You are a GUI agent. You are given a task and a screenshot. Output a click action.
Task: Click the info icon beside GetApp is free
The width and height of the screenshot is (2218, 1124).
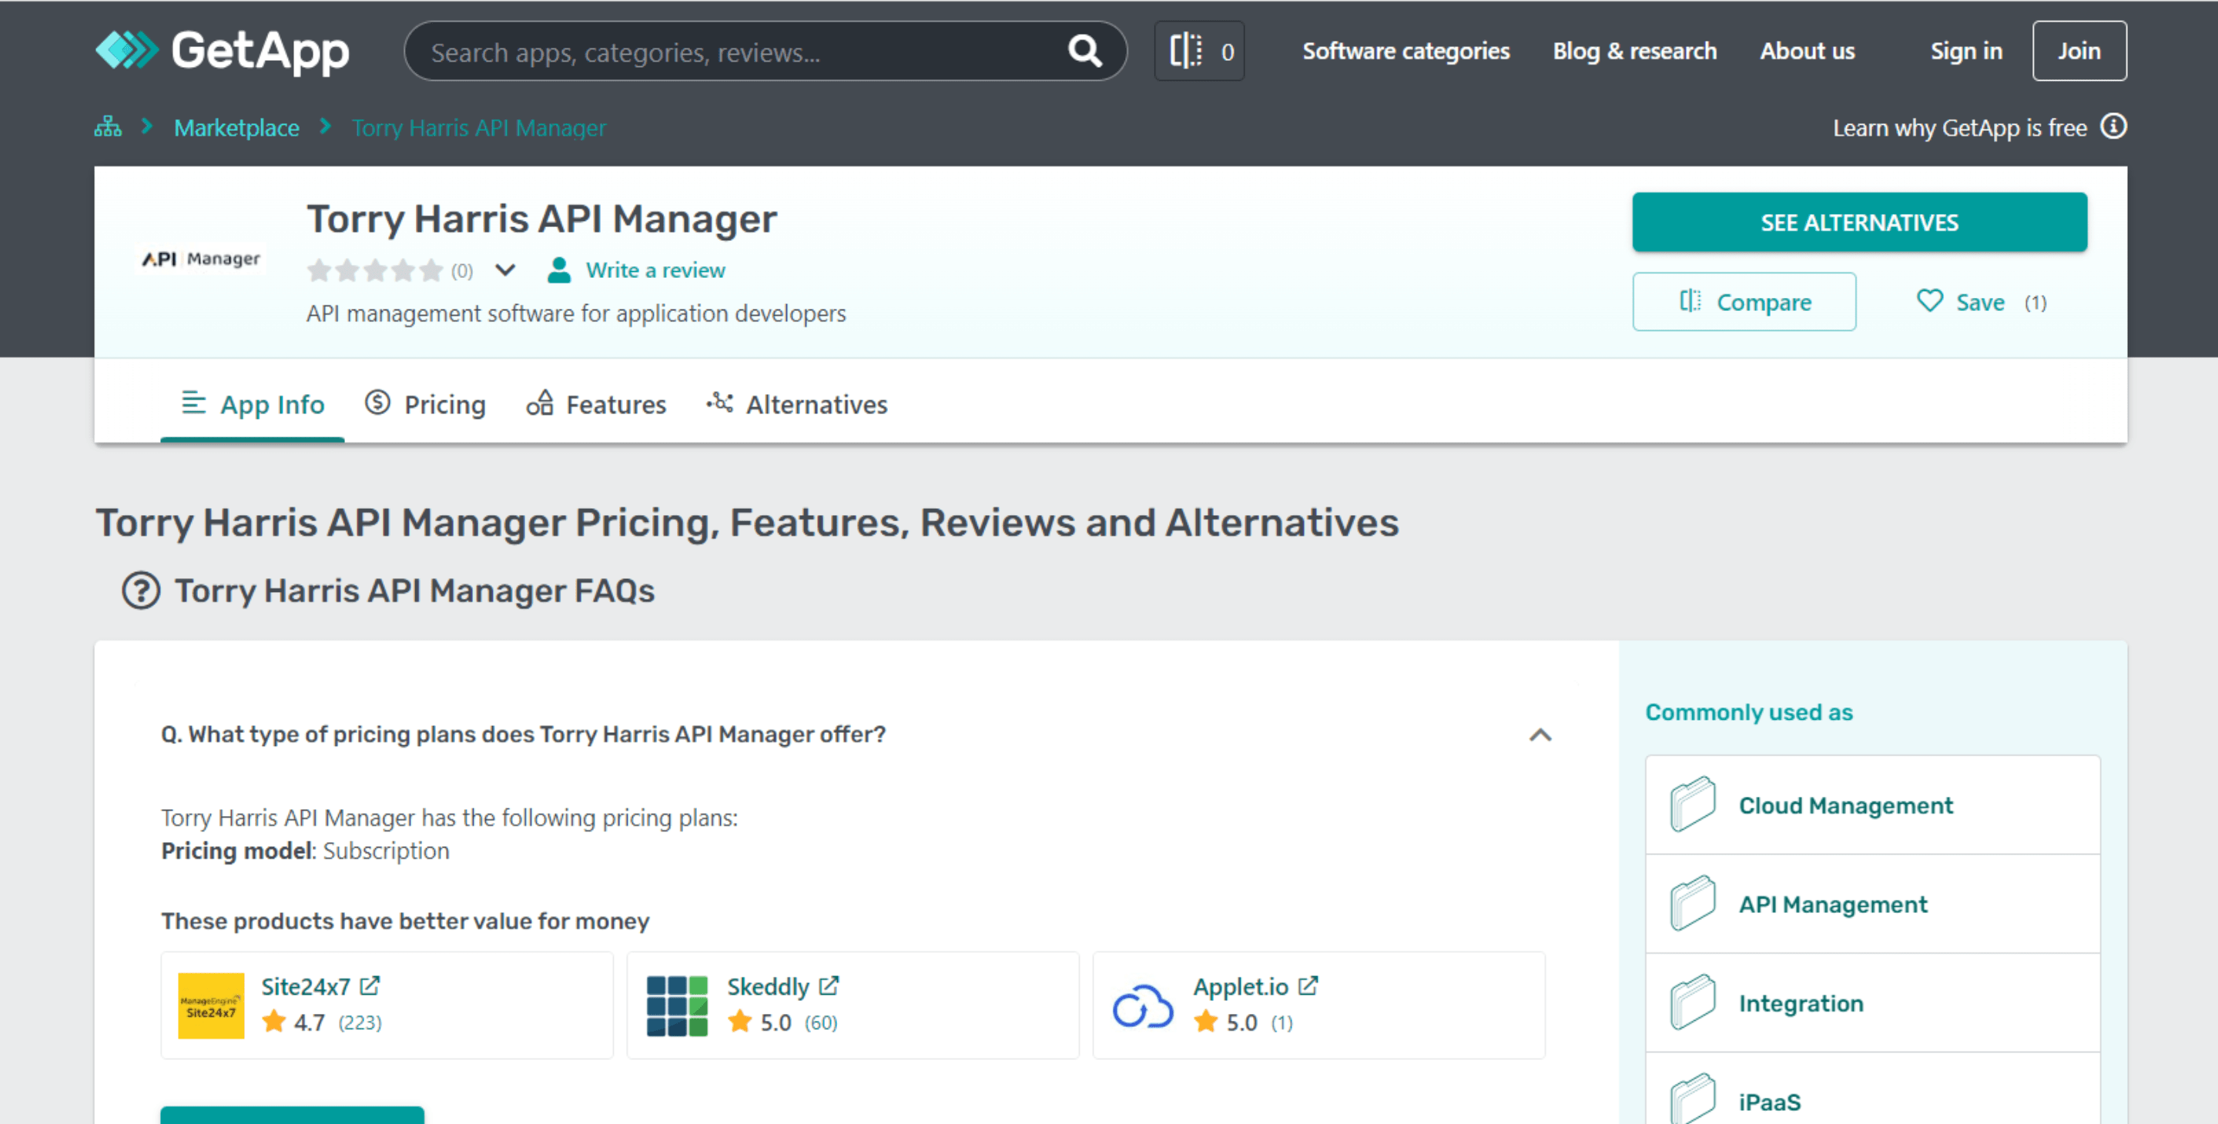coord(2113,126)
